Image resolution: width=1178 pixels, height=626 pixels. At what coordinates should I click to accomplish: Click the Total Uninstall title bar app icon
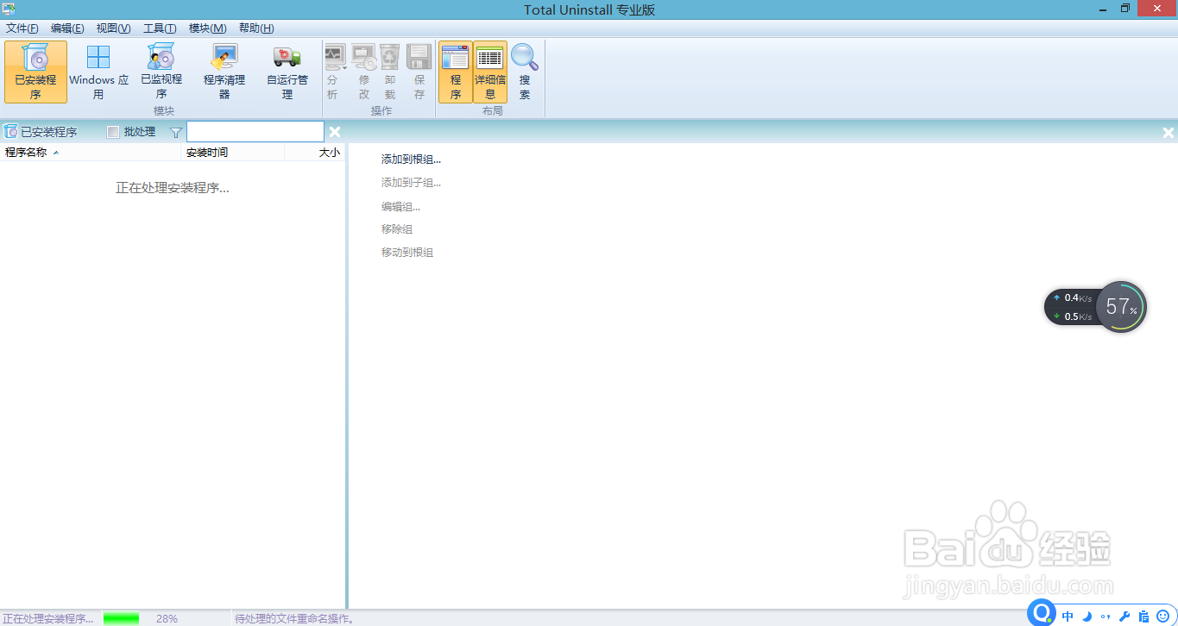point(9,9)
